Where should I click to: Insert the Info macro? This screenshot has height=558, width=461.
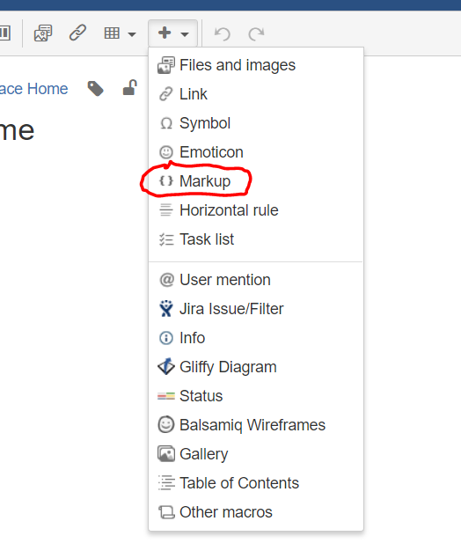[x=256, y=338]
